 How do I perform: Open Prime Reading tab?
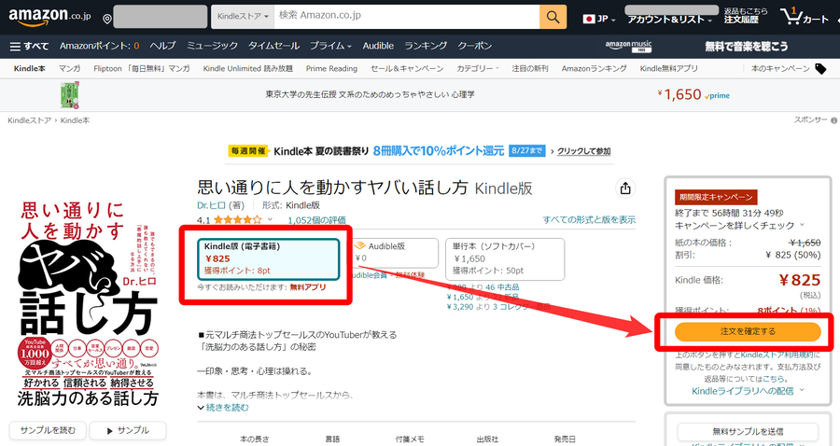coord(331,68)
